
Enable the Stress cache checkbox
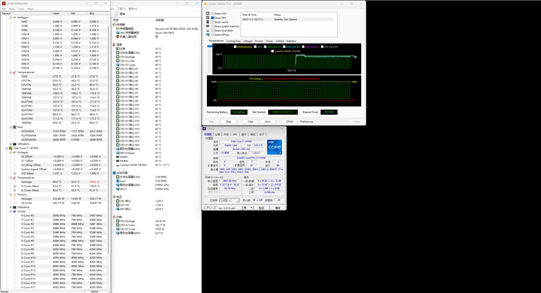(212, 22)
